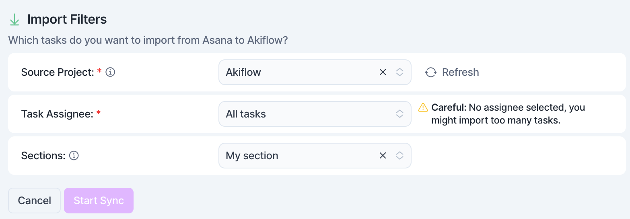Expand the Source Project dropdown chevrons
This screenshot has width=630, height=219.
pyautogui.click(x=399, y=72)
